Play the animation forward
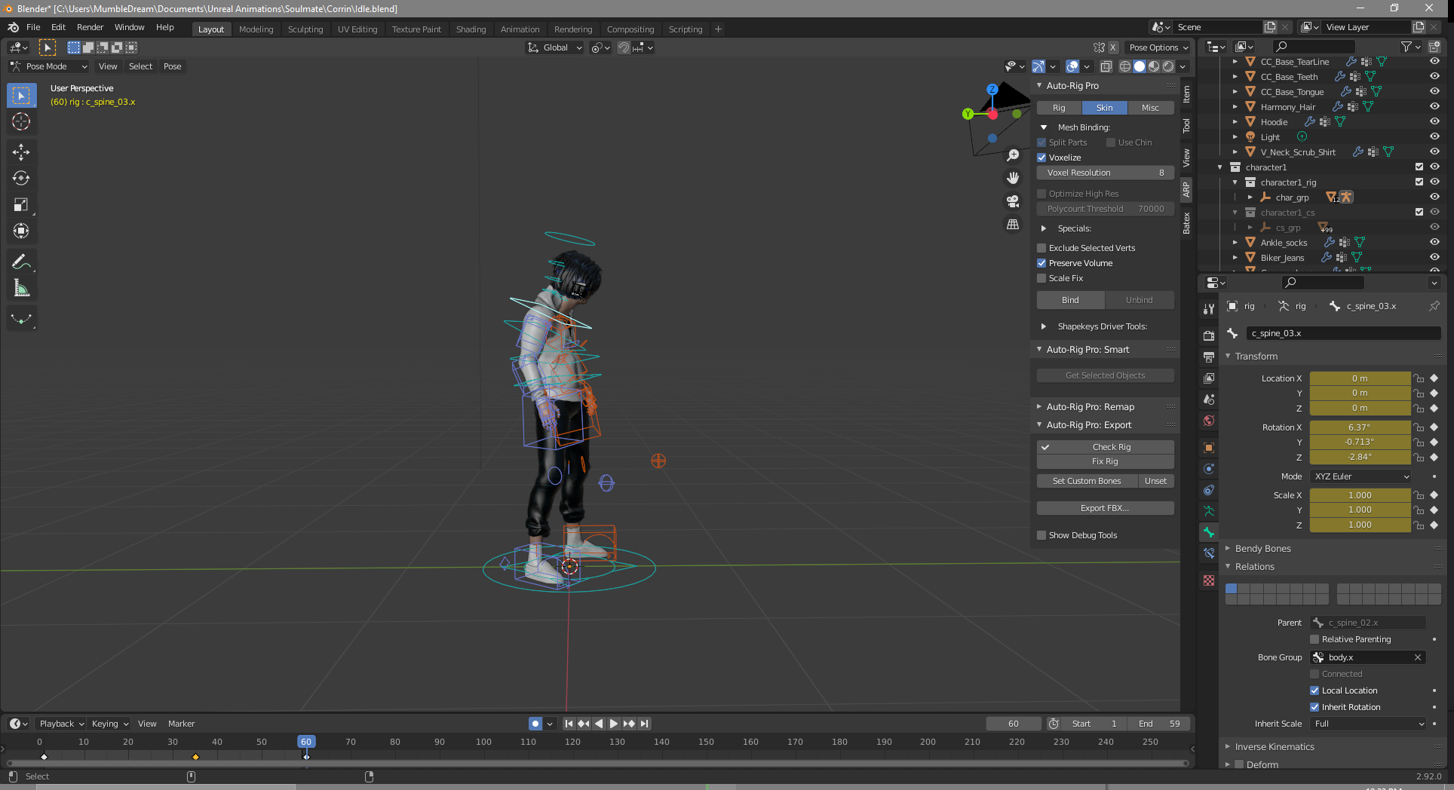 614,724
